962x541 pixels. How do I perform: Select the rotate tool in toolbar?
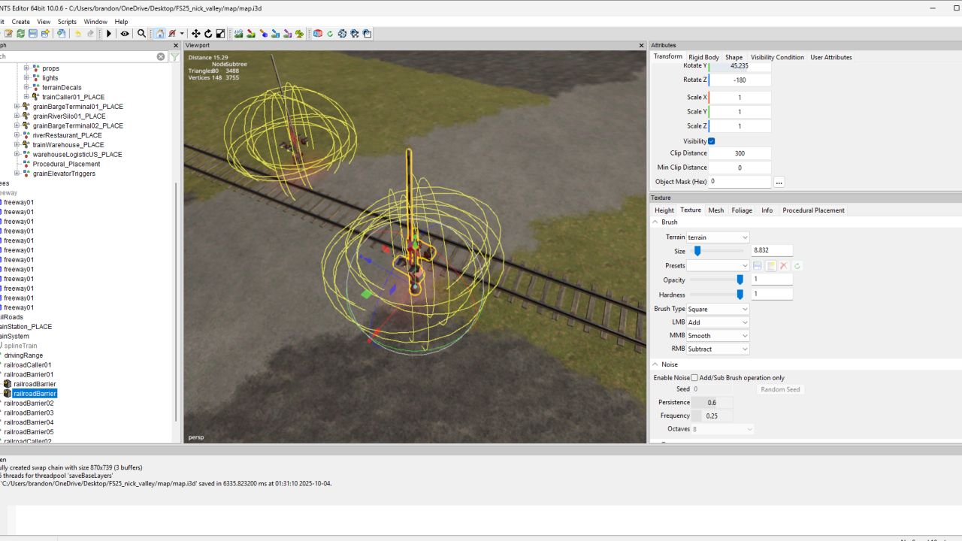point(208,34)
